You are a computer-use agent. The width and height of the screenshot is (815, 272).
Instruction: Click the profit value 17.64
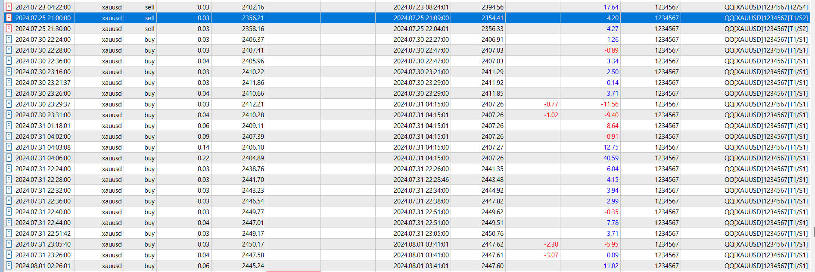[611, 7]
